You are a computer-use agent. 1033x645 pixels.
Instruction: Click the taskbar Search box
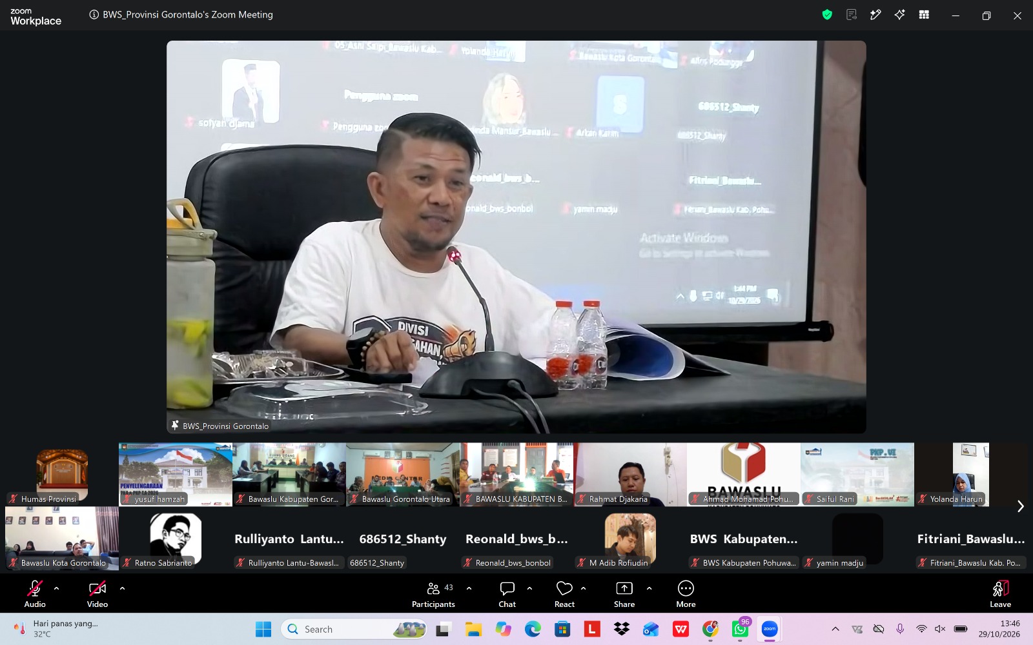[x=354, y=629]
